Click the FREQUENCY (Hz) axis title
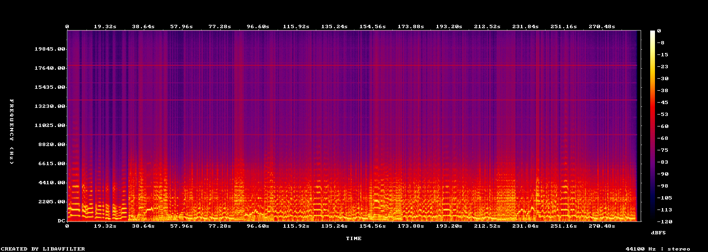Viewport: 708px width, 252px height. (x=11, y=132)
